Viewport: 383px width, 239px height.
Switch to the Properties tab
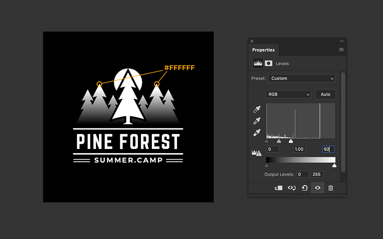click(263, 50)
